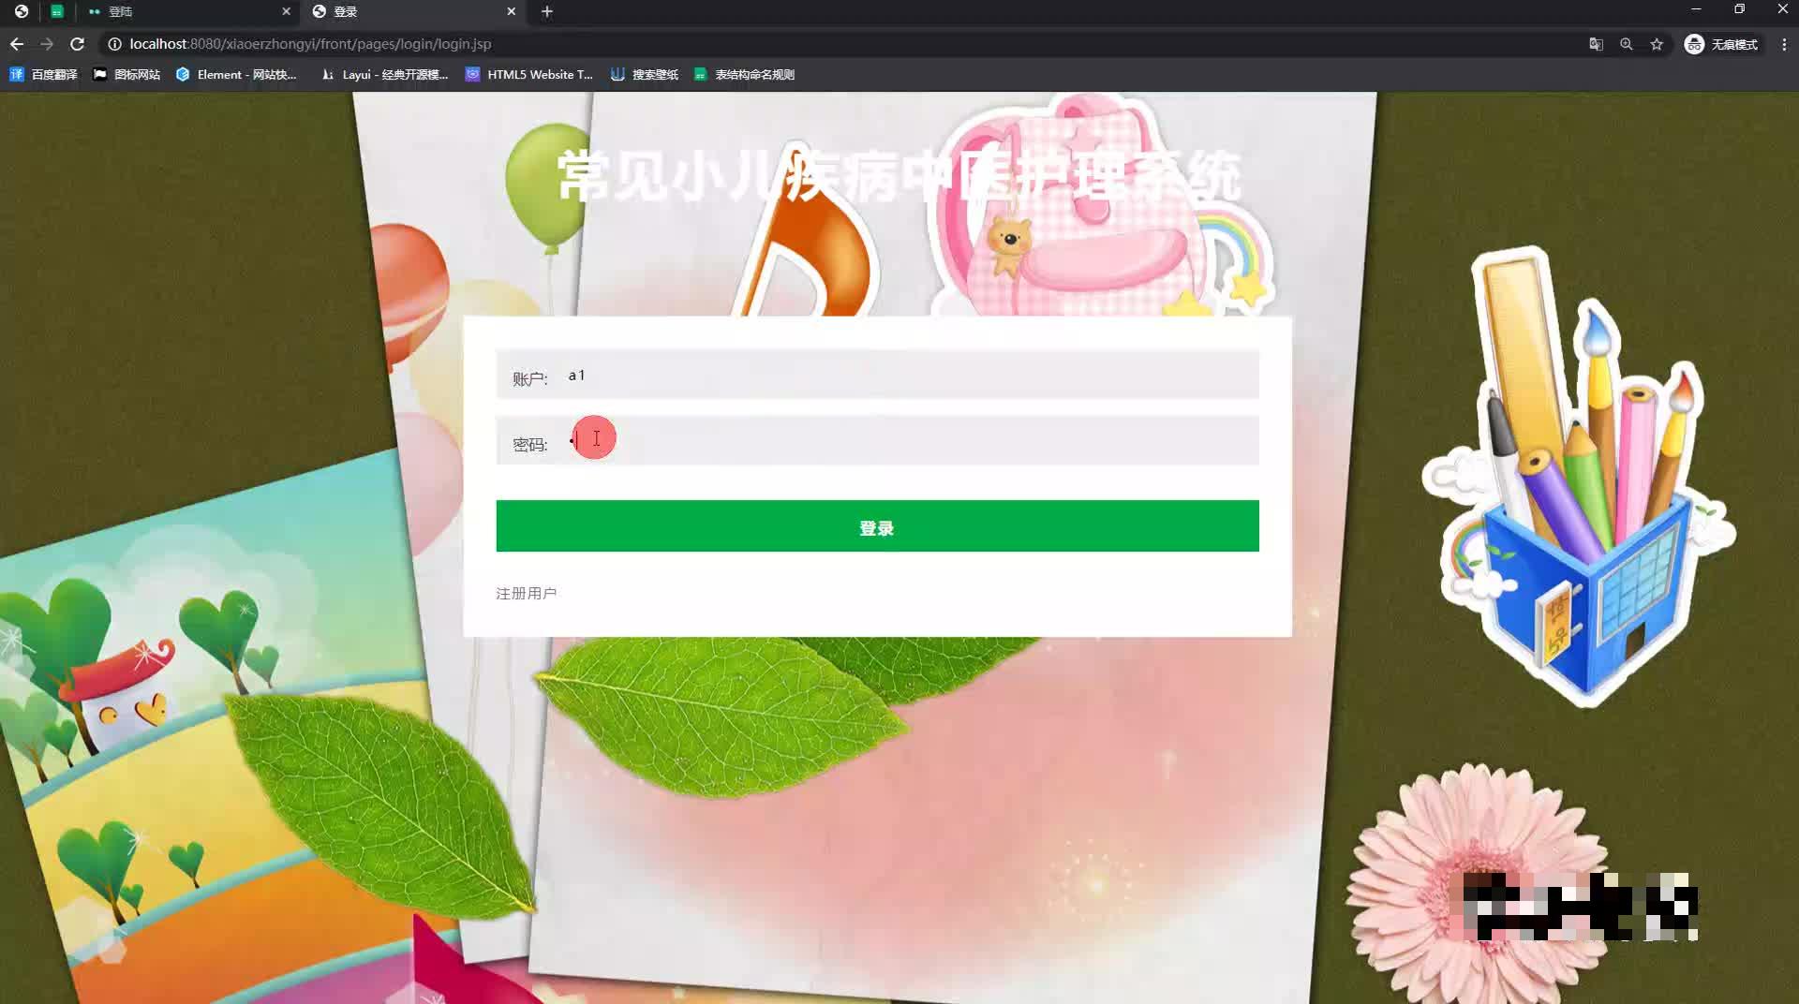Click the green pinned tab icon

[x=57, y=11]
